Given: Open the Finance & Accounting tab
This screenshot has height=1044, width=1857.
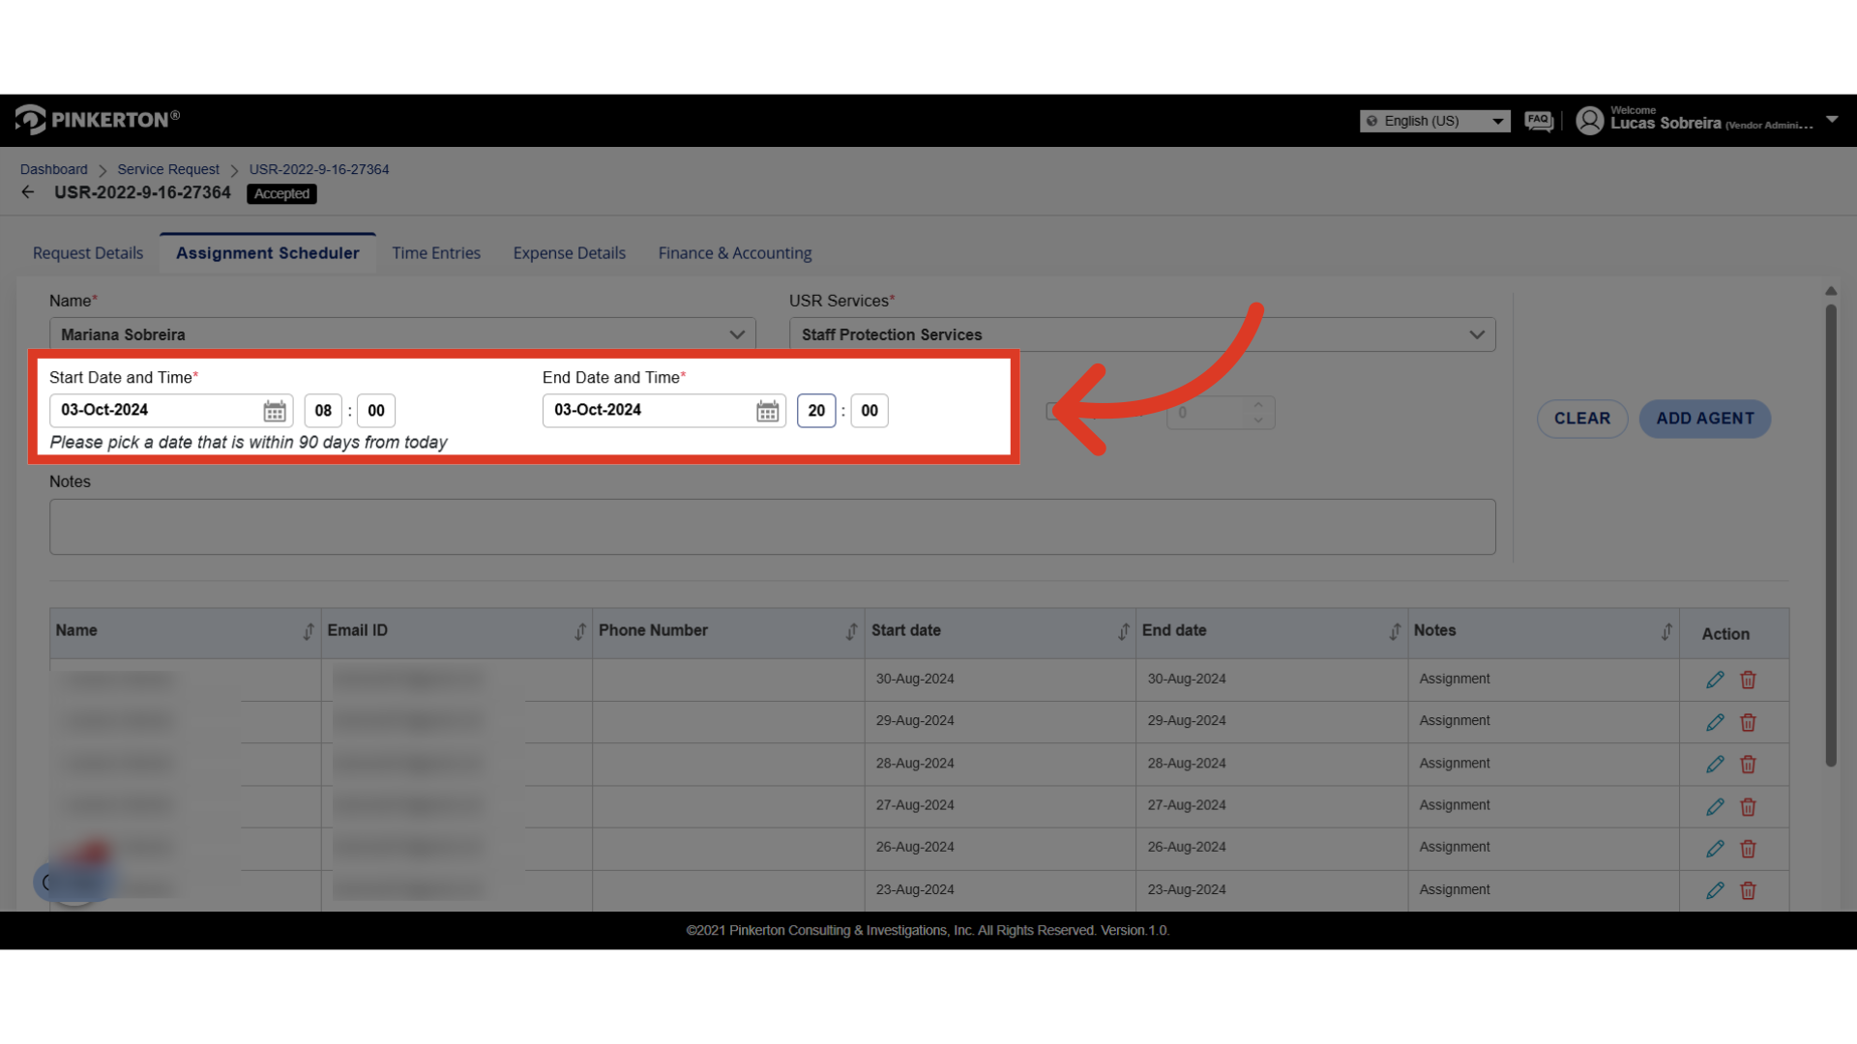Looking at the screenshot, I should tap(734, 253).
